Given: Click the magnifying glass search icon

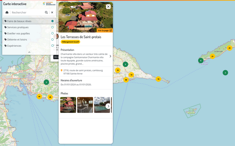Looking at the screenshot, I should 46,12.
